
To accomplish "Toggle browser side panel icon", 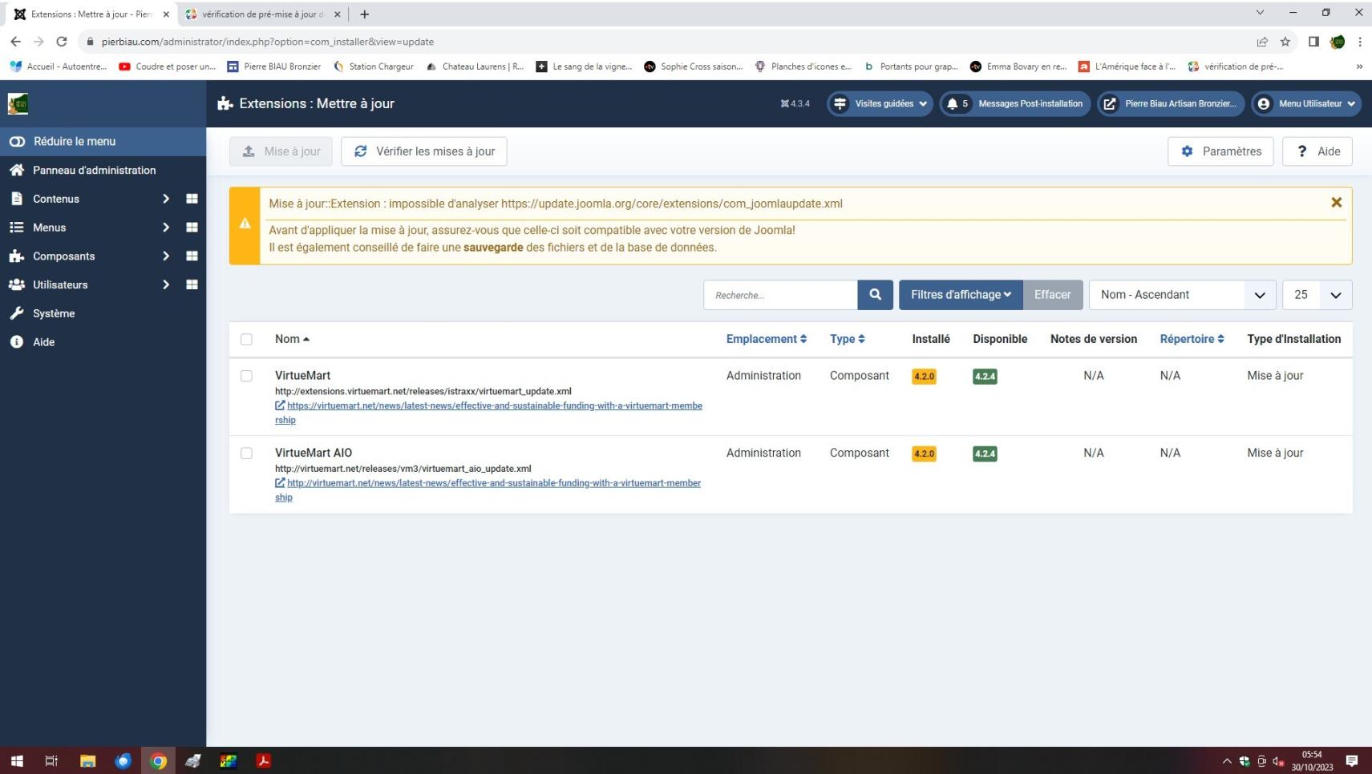I will (1313, 42).
